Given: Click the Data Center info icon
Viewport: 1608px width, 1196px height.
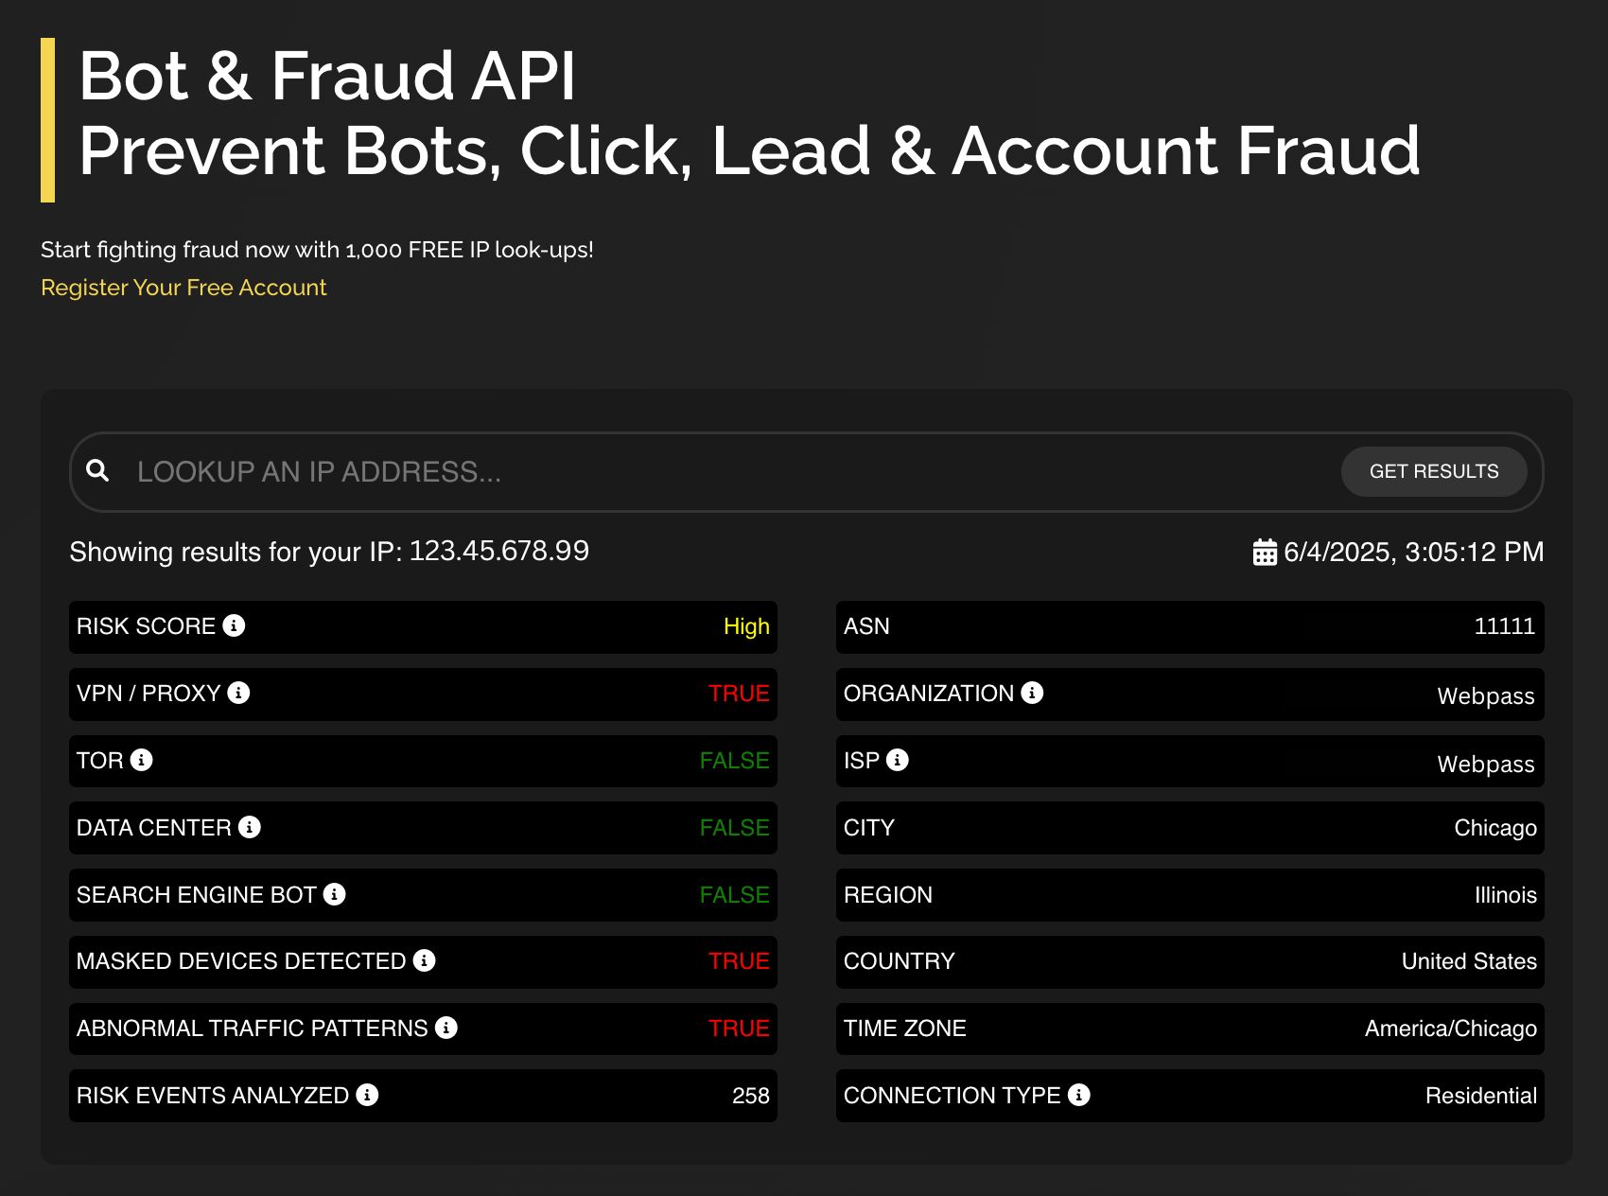Looking at the screenshot, I should point(248,828).
